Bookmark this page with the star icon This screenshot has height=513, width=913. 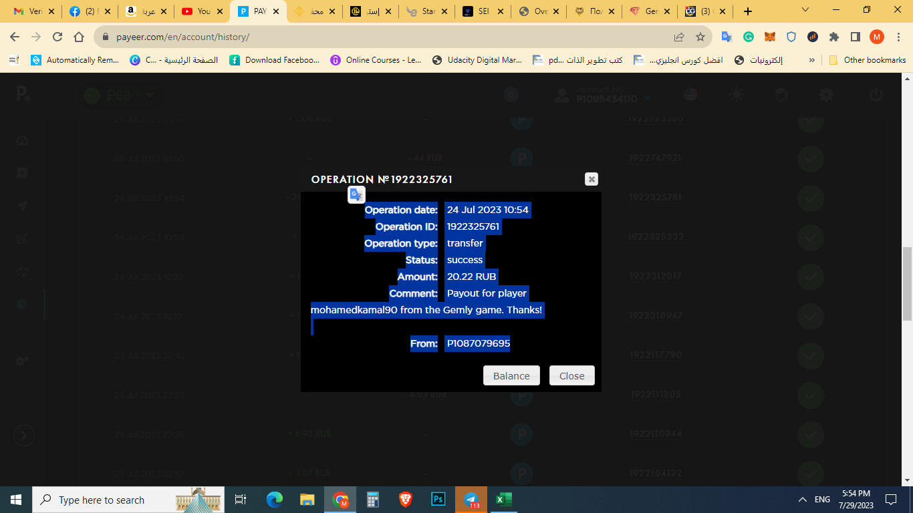coord(700,37)
